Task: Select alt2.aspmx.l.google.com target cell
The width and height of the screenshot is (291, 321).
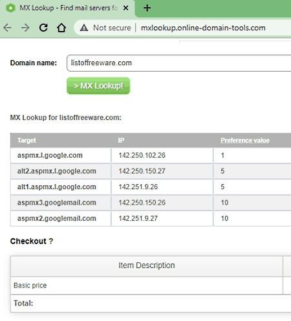Action: [61, 171]
